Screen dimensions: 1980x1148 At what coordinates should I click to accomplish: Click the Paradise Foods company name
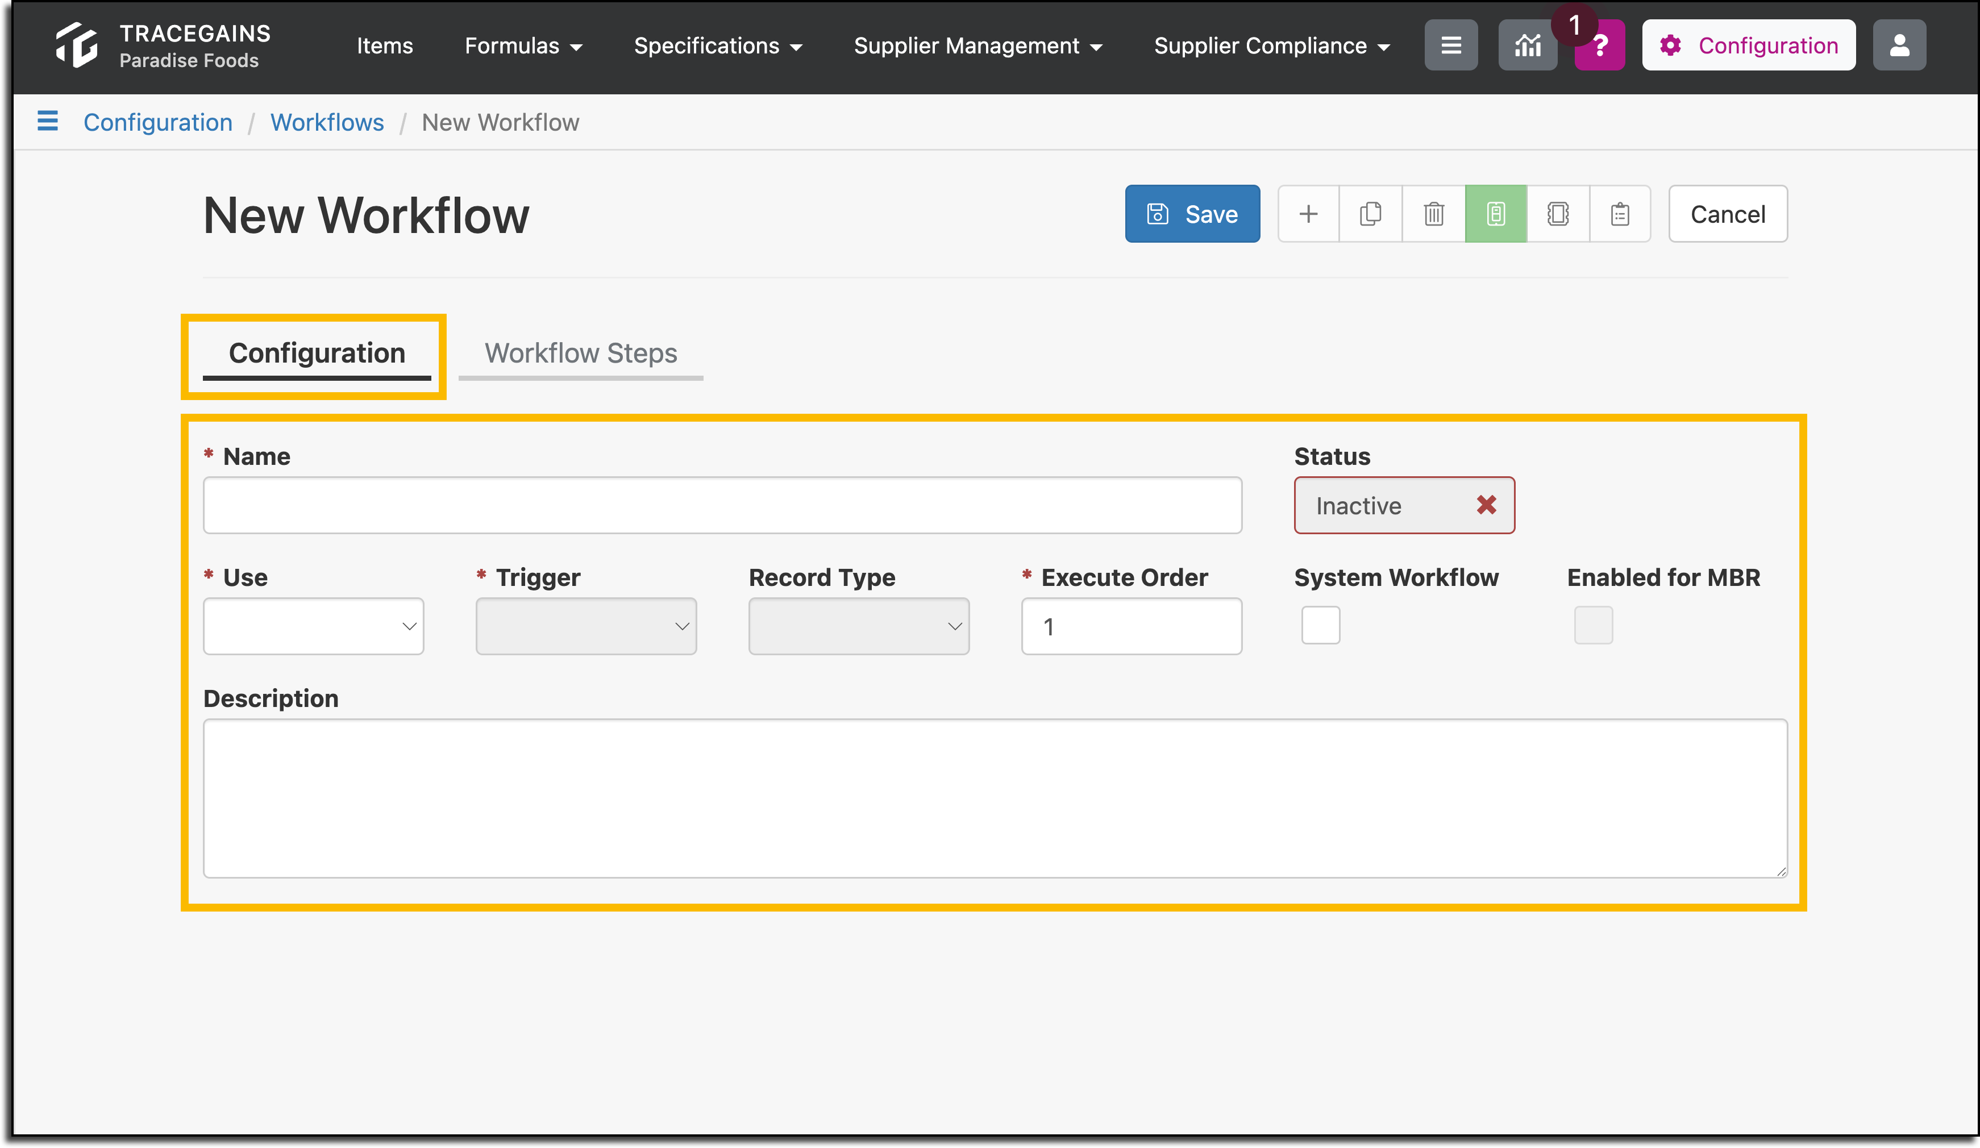[189, 60]
